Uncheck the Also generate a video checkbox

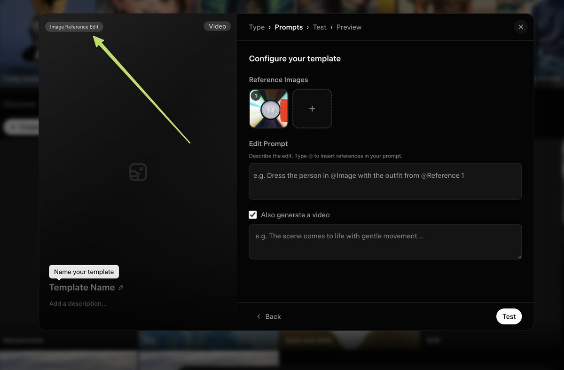(253, 215)
